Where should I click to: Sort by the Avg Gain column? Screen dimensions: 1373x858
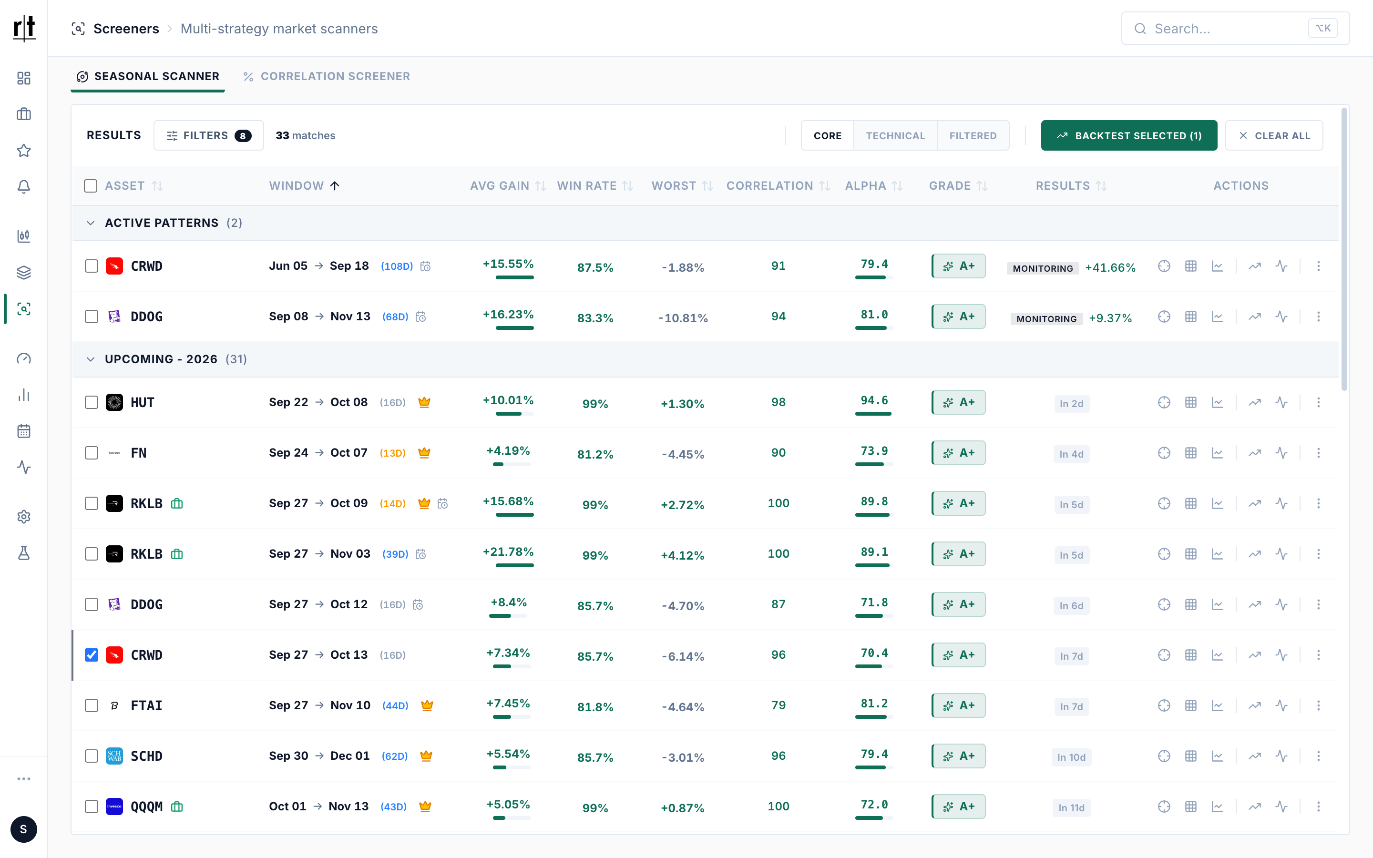[x=508, y=185]
